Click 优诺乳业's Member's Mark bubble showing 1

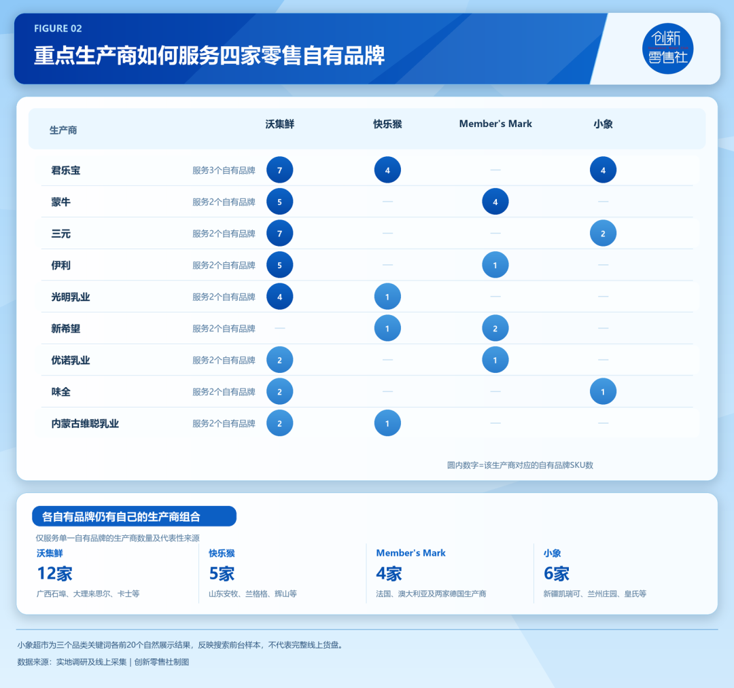pyautogui.click(x=495, y=360)
